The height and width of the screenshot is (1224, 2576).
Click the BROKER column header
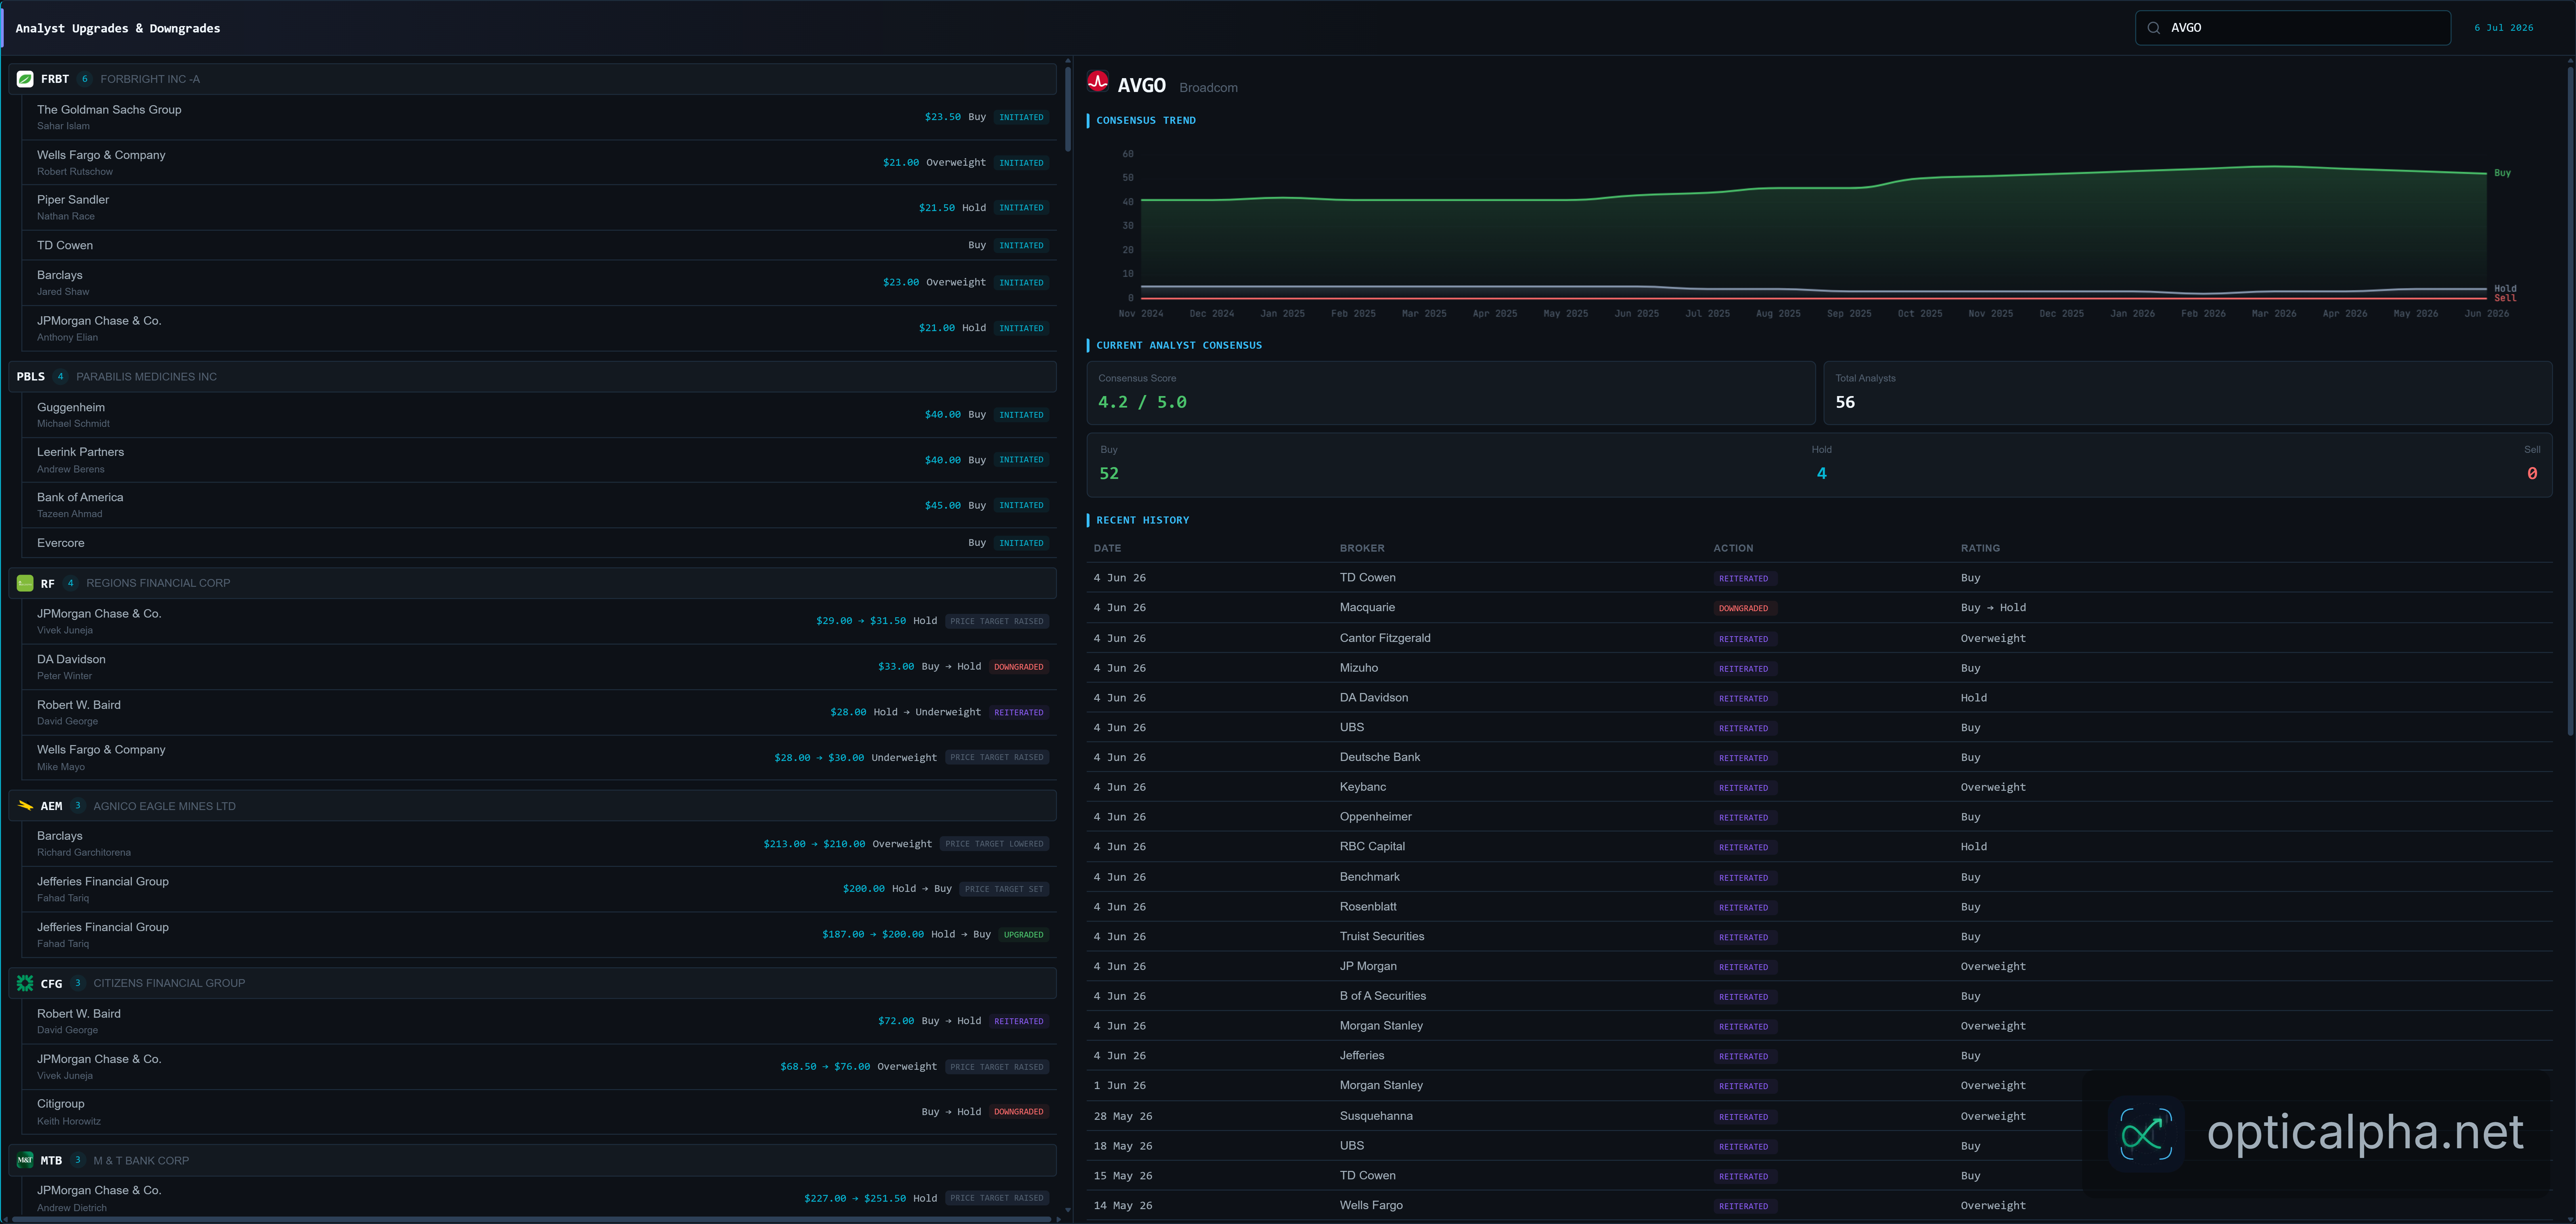1362,548
